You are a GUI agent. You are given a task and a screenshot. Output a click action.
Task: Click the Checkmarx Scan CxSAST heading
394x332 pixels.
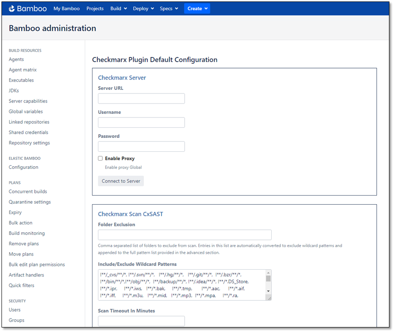pyautogui.click(x=130, y=214)
